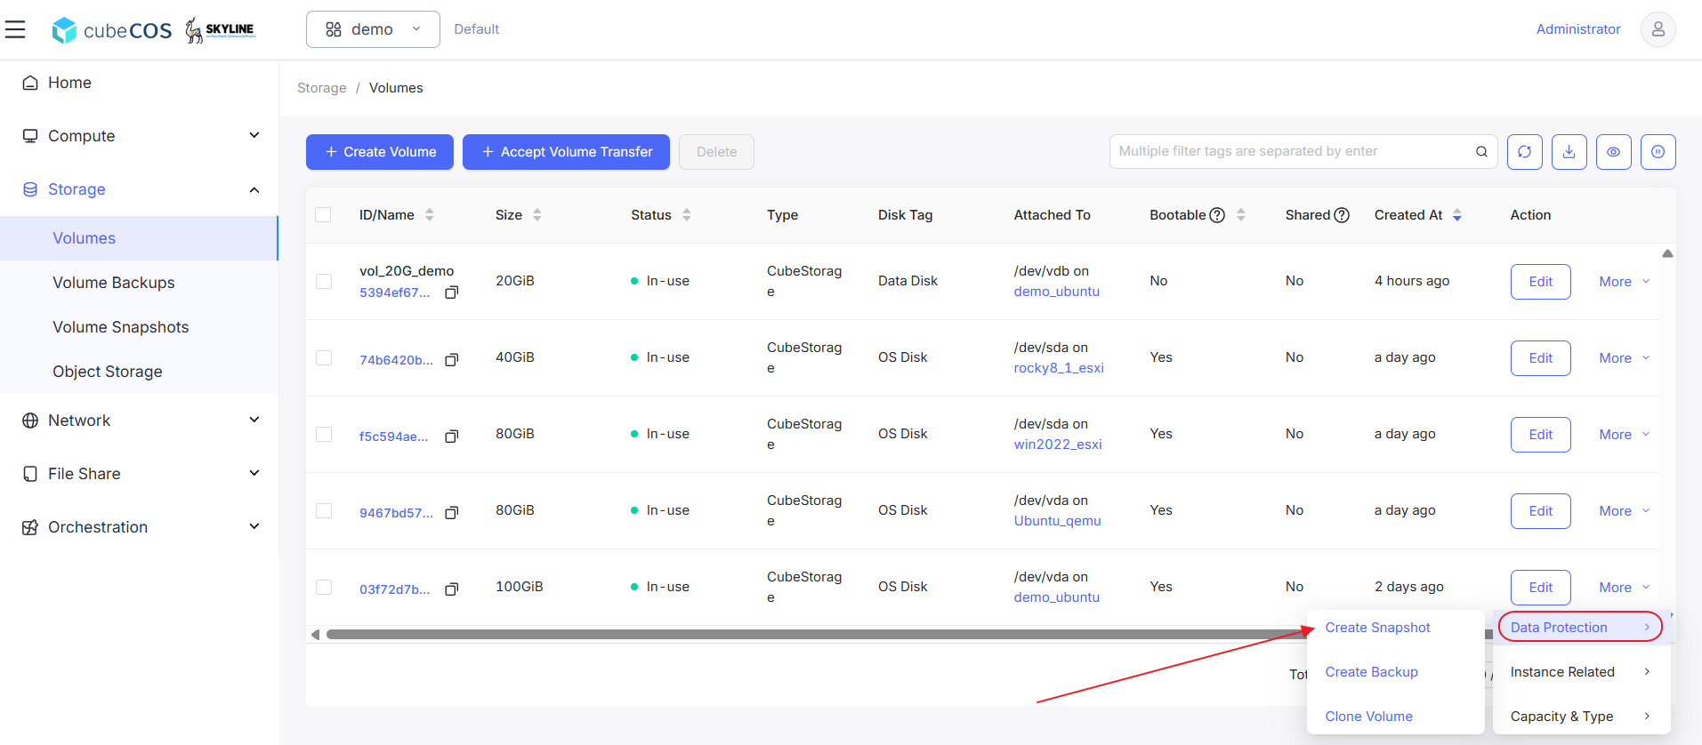1702x745 pixels.
Task: Check the f5c594ae row checkbox
Action: coord(324,434)
